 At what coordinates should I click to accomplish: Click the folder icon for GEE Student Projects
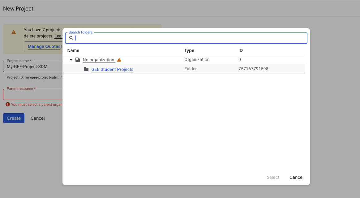coord(86,69)
